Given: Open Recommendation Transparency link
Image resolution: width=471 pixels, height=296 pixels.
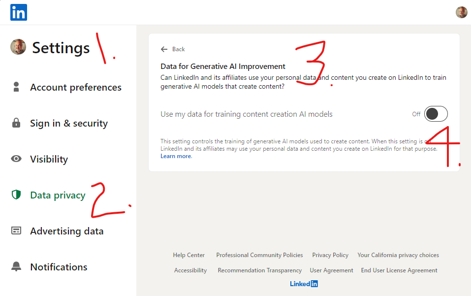Looking at the screenshot, I should [260, 270].
